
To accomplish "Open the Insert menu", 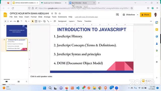I will tap(27, 17).
